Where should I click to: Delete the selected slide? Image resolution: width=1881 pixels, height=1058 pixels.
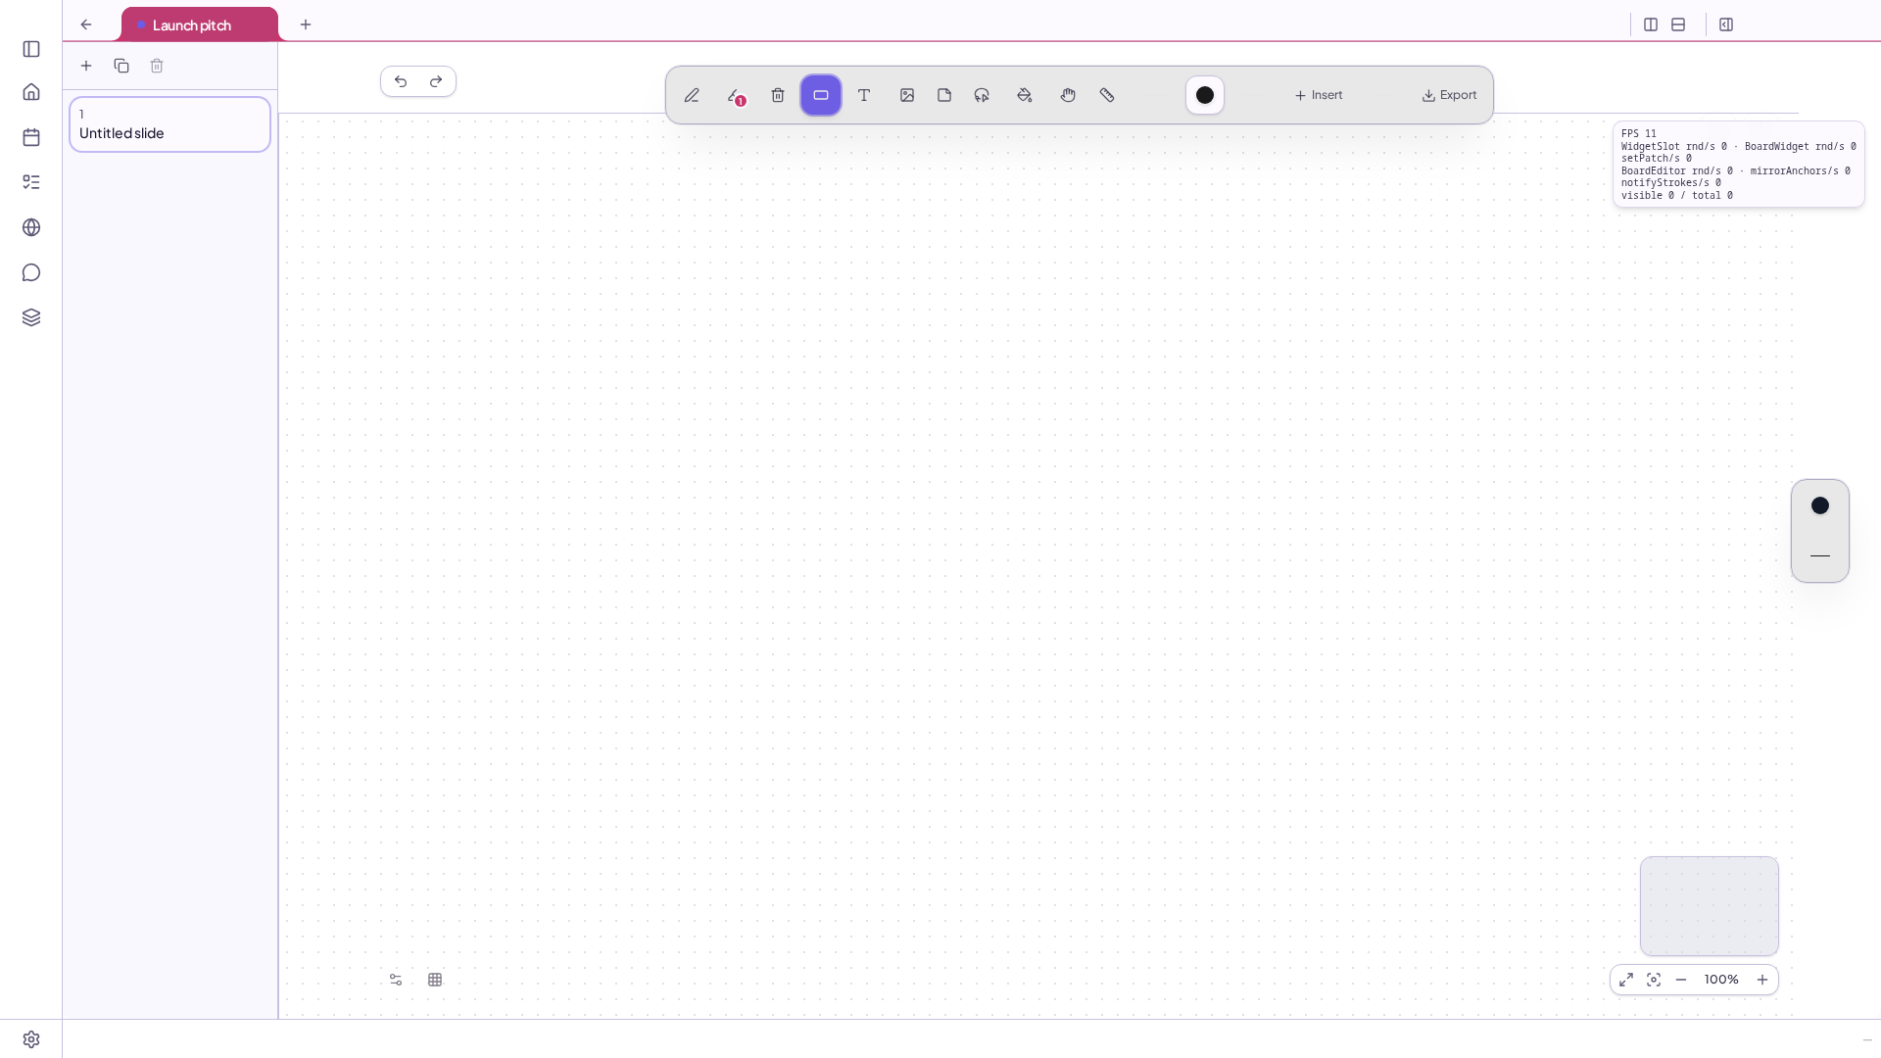[x=157, y=66]
